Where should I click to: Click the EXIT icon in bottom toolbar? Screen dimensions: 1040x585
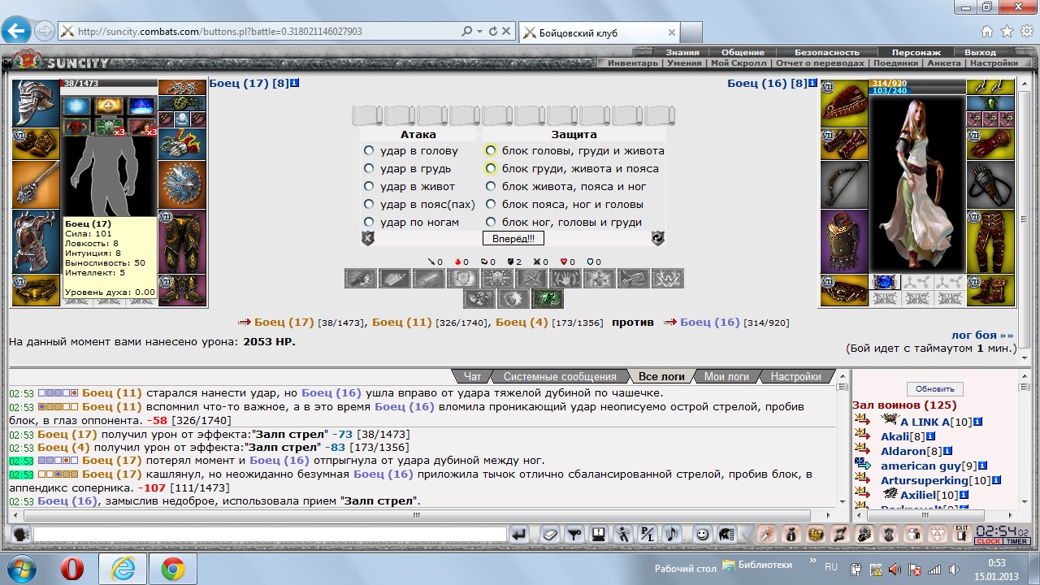click(x=961, y=534)
